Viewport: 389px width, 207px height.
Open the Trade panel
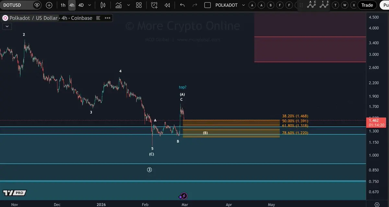367,5
